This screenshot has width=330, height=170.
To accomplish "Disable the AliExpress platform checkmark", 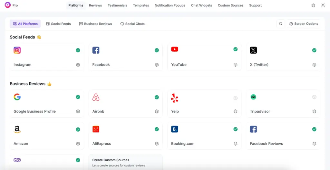I will tap(157, 129).
